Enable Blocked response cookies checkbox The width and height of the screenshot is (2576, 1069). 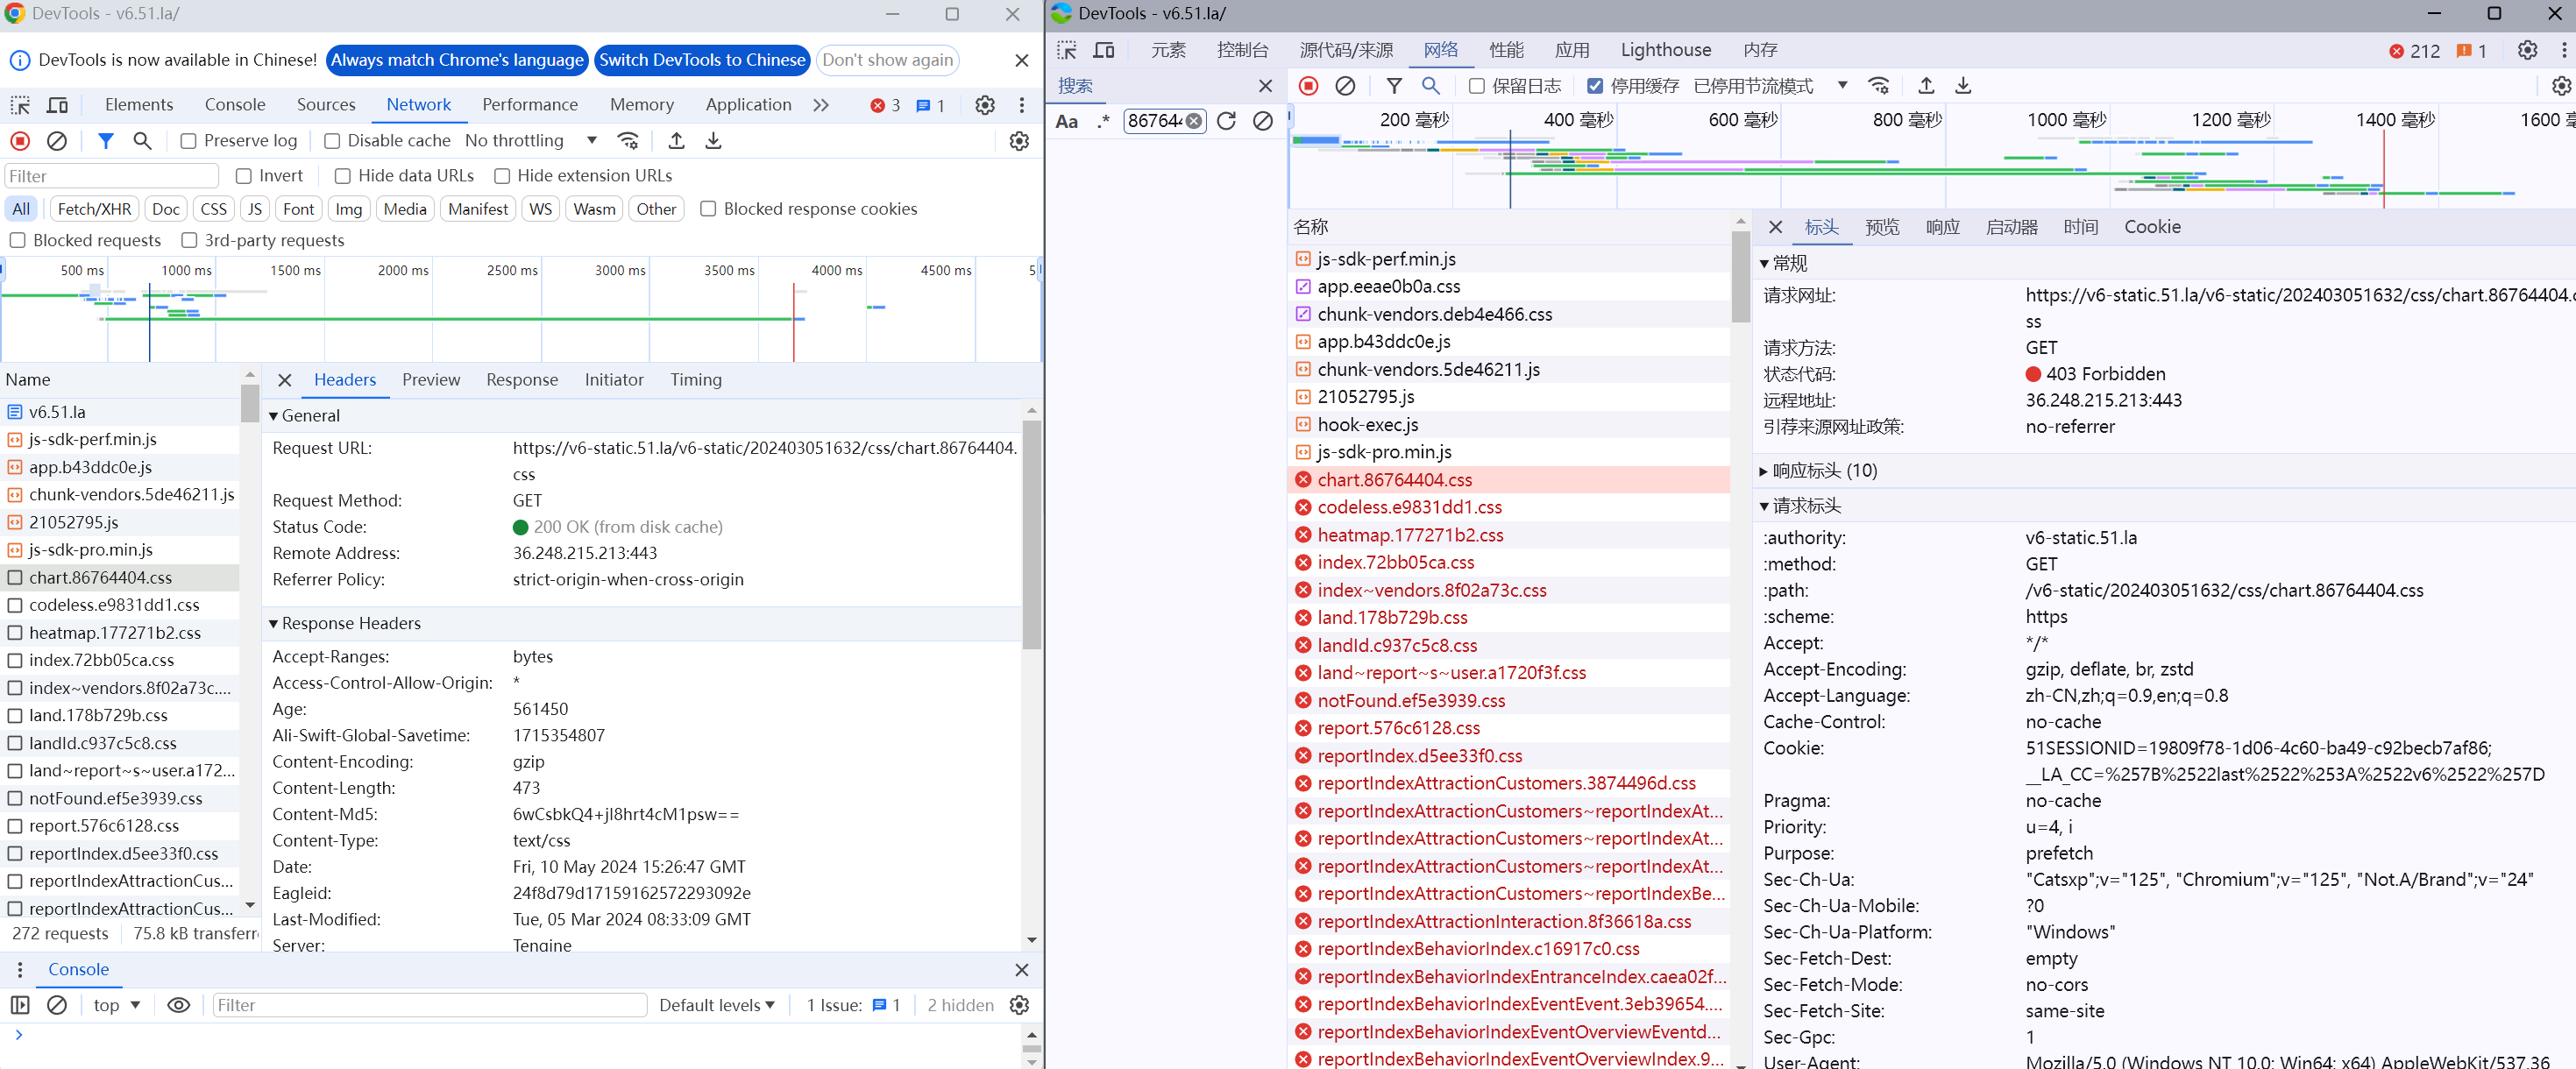coord(708,209)
